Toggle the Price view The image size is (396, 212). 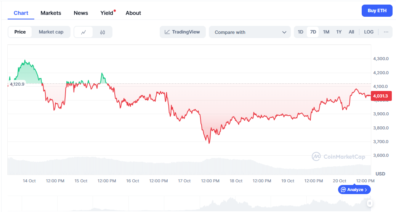[20, 32]
